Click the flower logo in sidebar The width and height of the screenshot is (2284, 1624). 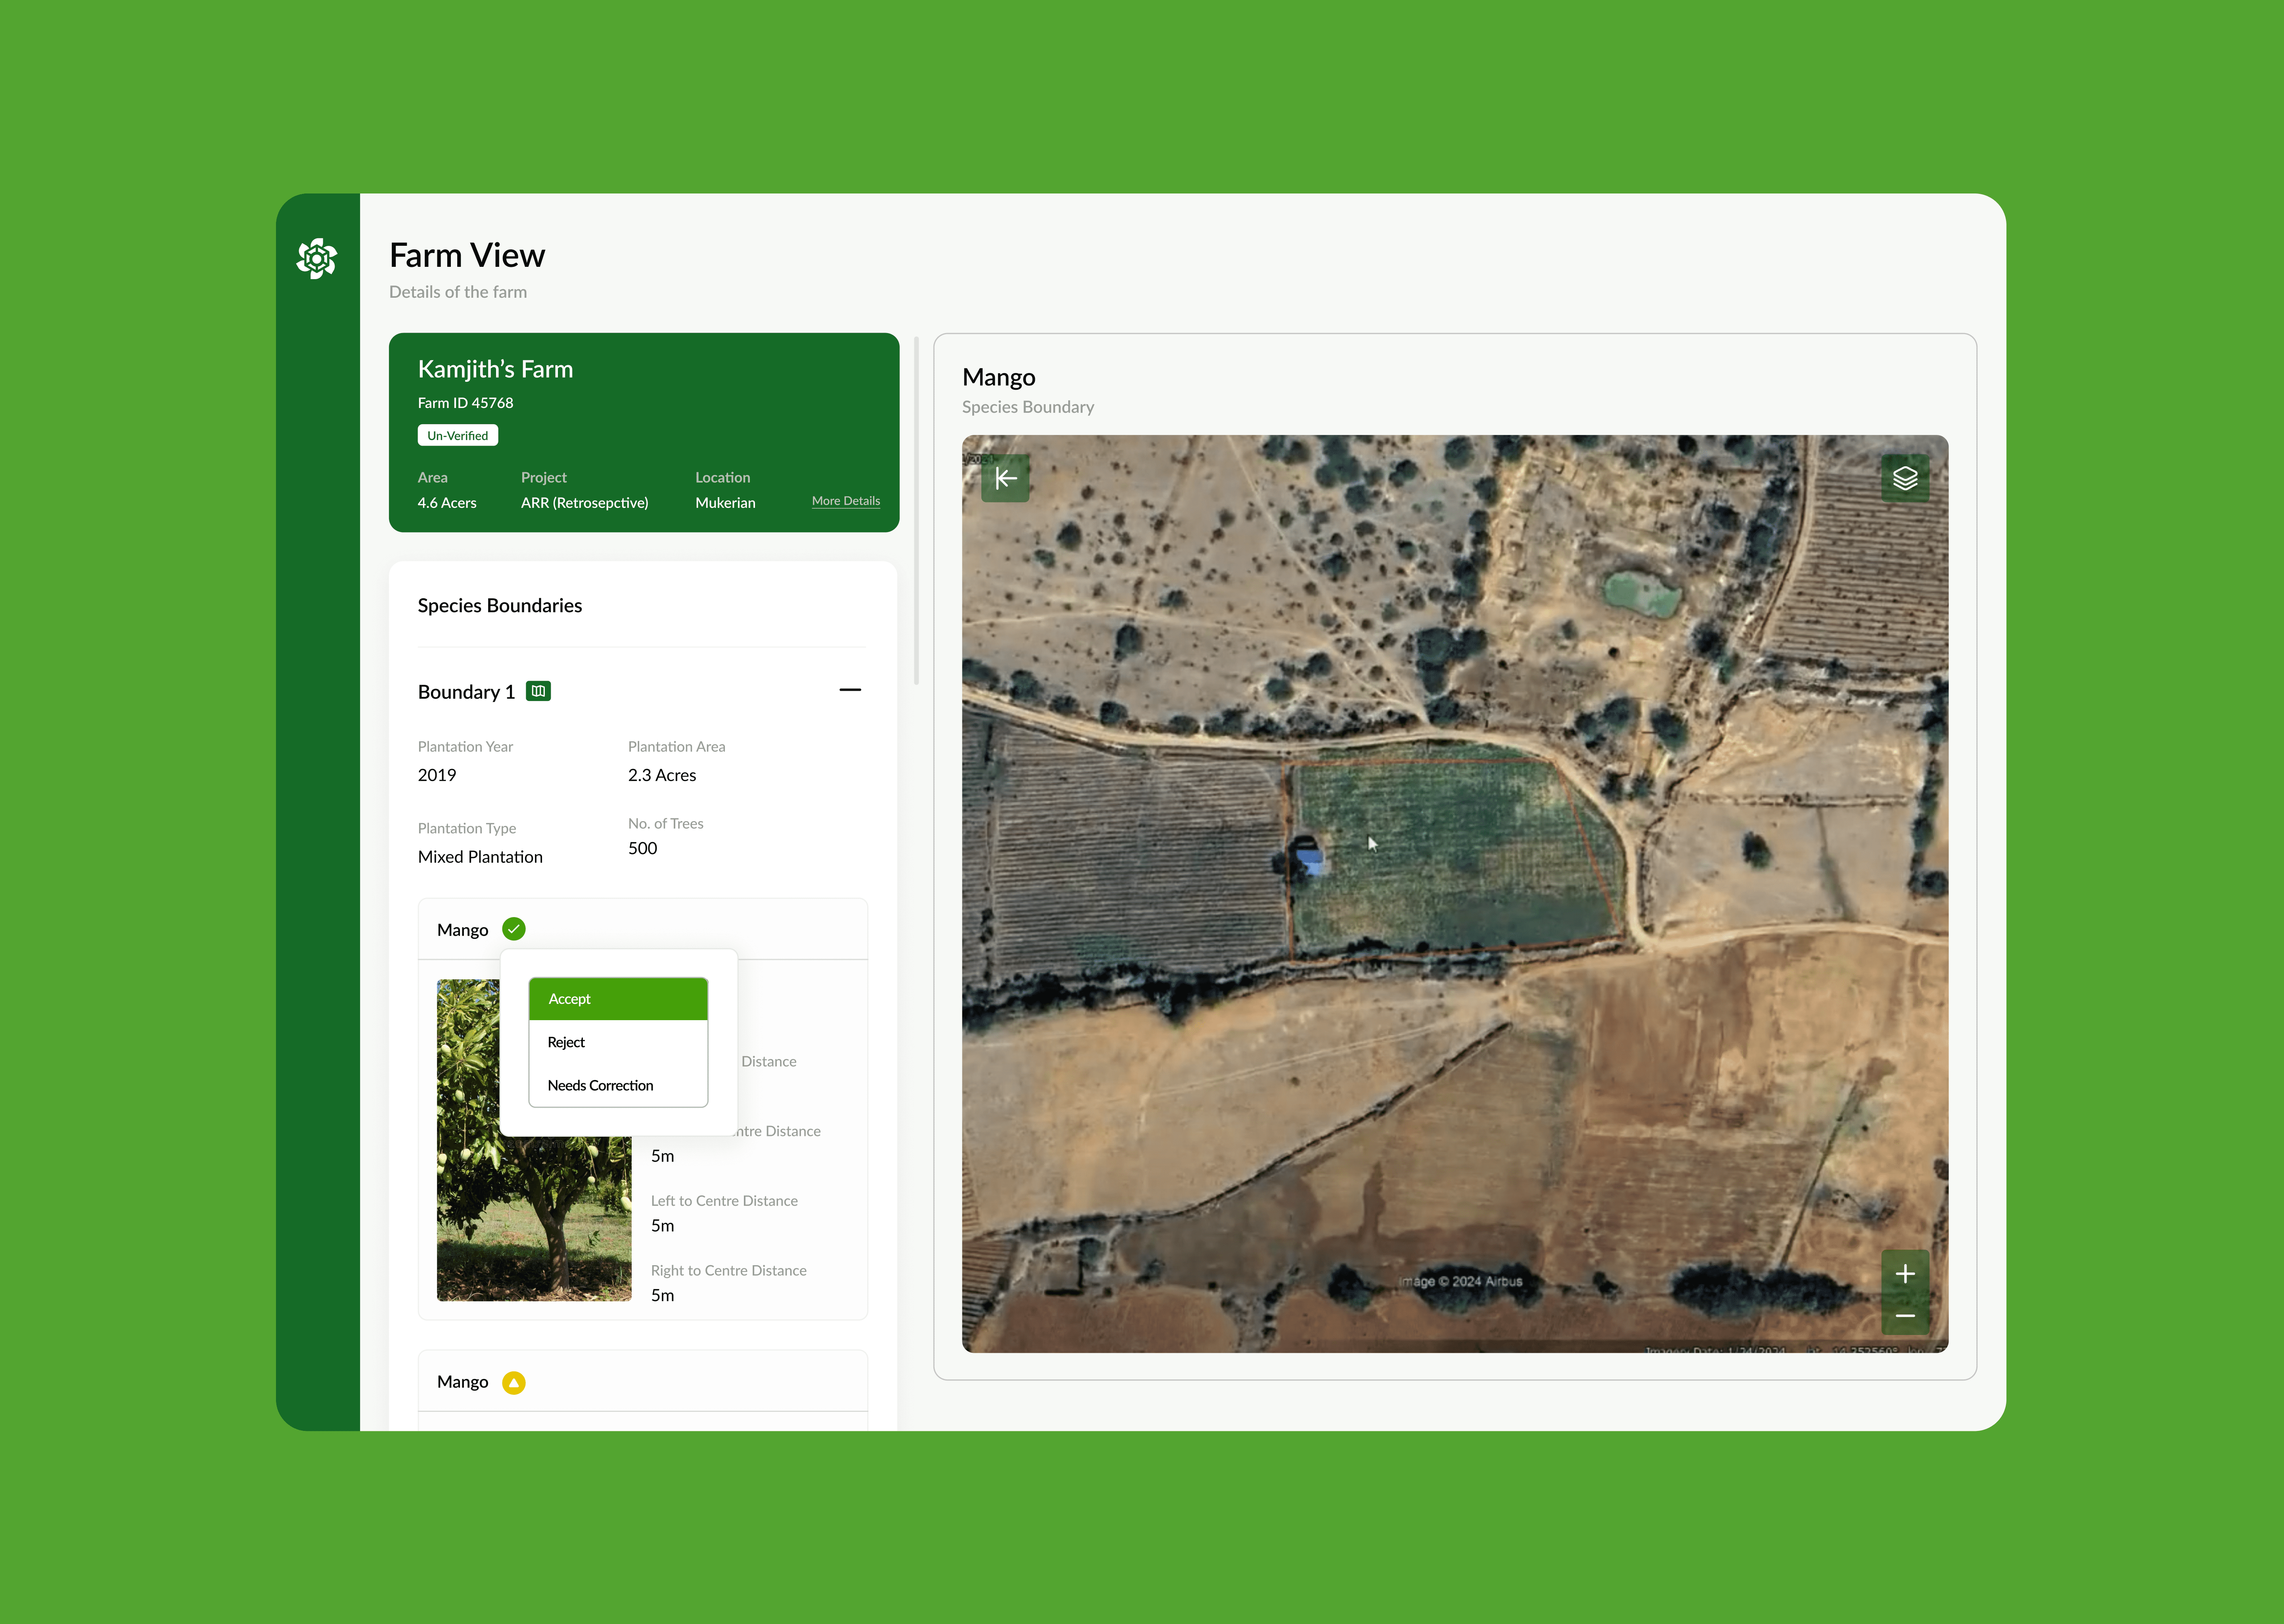click(x=317, y=258)
